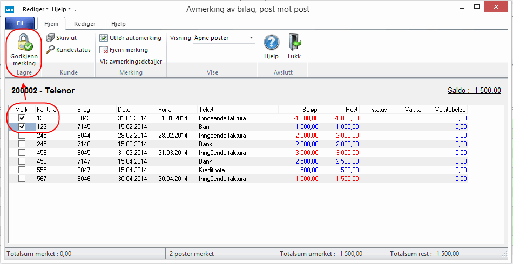Screen dimensions: 513x264
Task: Click Vis avmerkingsdetaljer
Action: coord(131,62)
